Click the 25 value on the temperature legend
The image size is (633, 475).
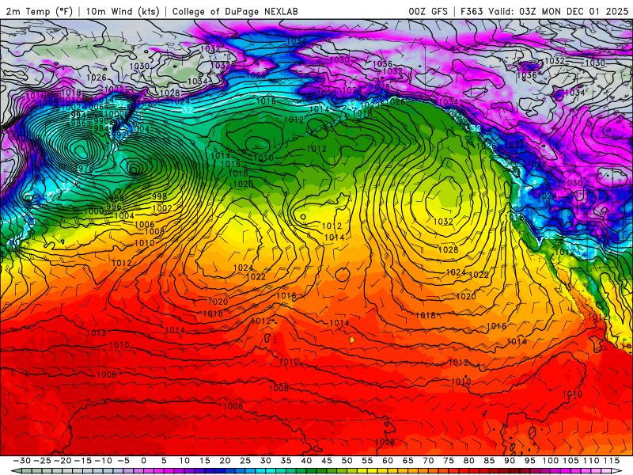(x=245, y=461)
